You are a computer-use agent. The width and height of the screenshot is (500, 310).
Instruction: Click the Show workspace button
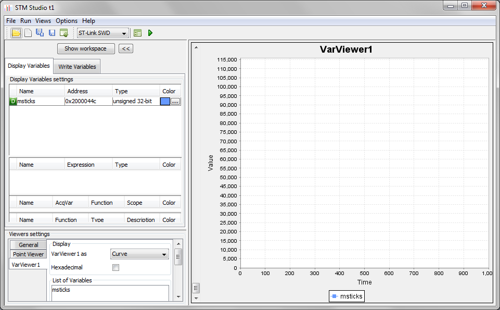point(85,48)
